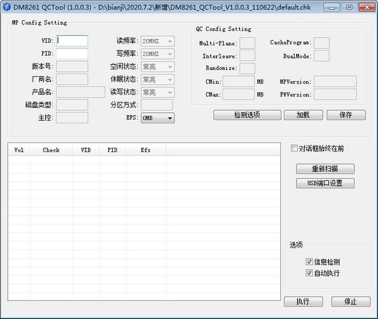Hit the 停止 button
Screen dimensions: 378x319
(x=351, y=301)
